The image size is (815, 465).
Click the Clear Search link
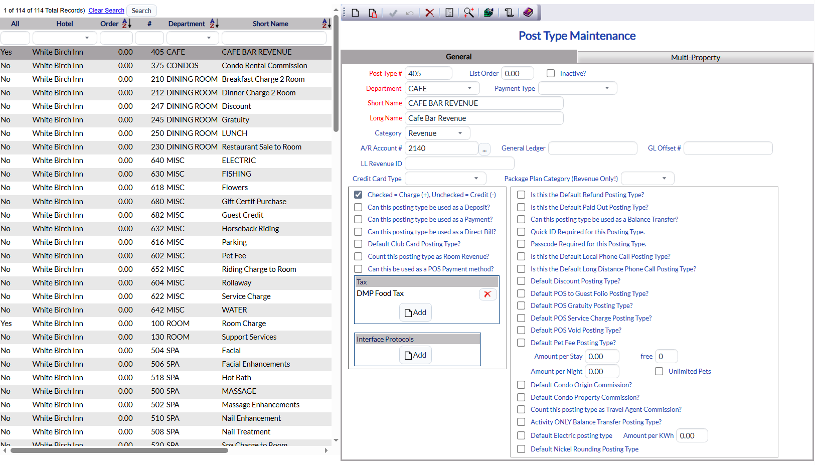pyautogui.click(x=106, y=11)
